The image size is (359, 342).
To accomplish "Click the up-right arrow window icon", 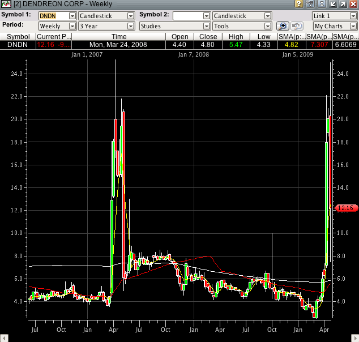I will 343,4.
